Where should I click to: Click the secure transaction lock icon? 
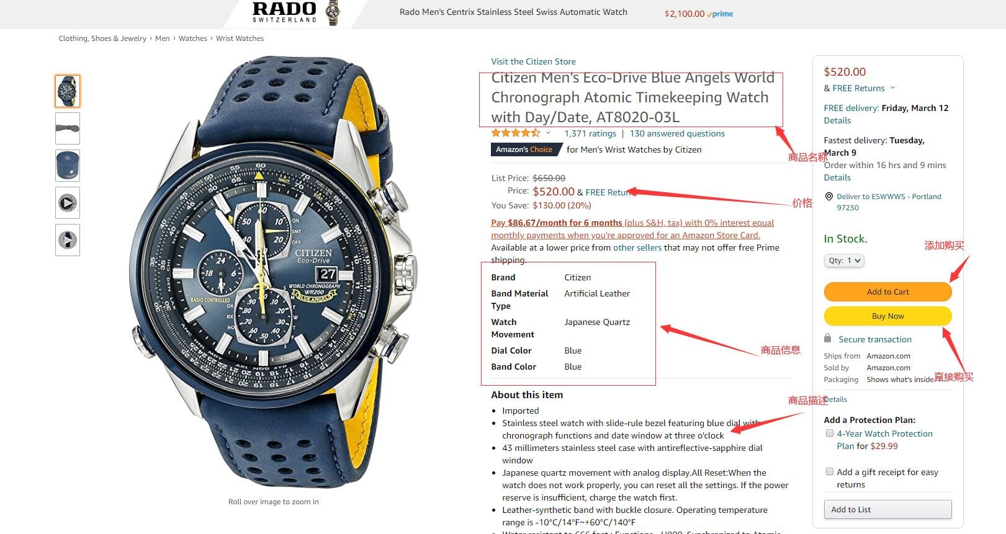click(x=827, y=339)
